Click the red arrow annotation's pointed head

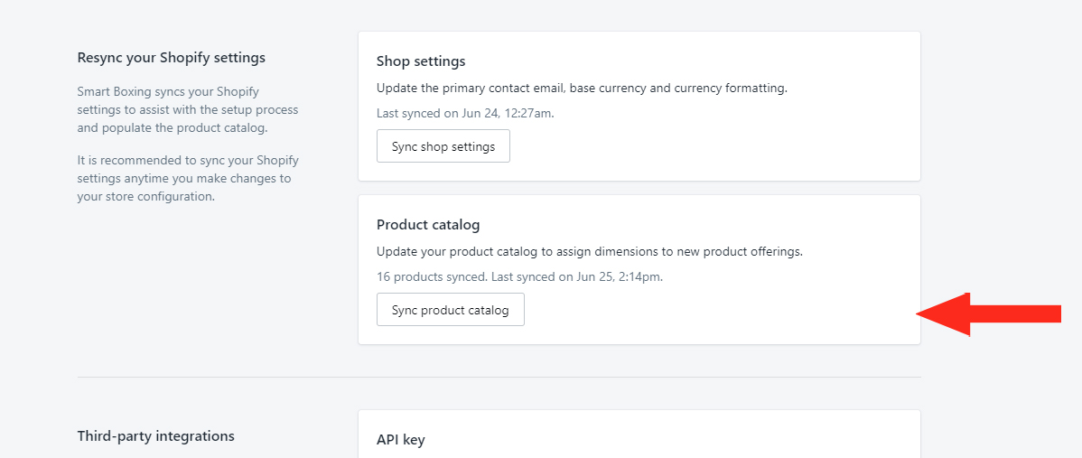coord(943,313)
